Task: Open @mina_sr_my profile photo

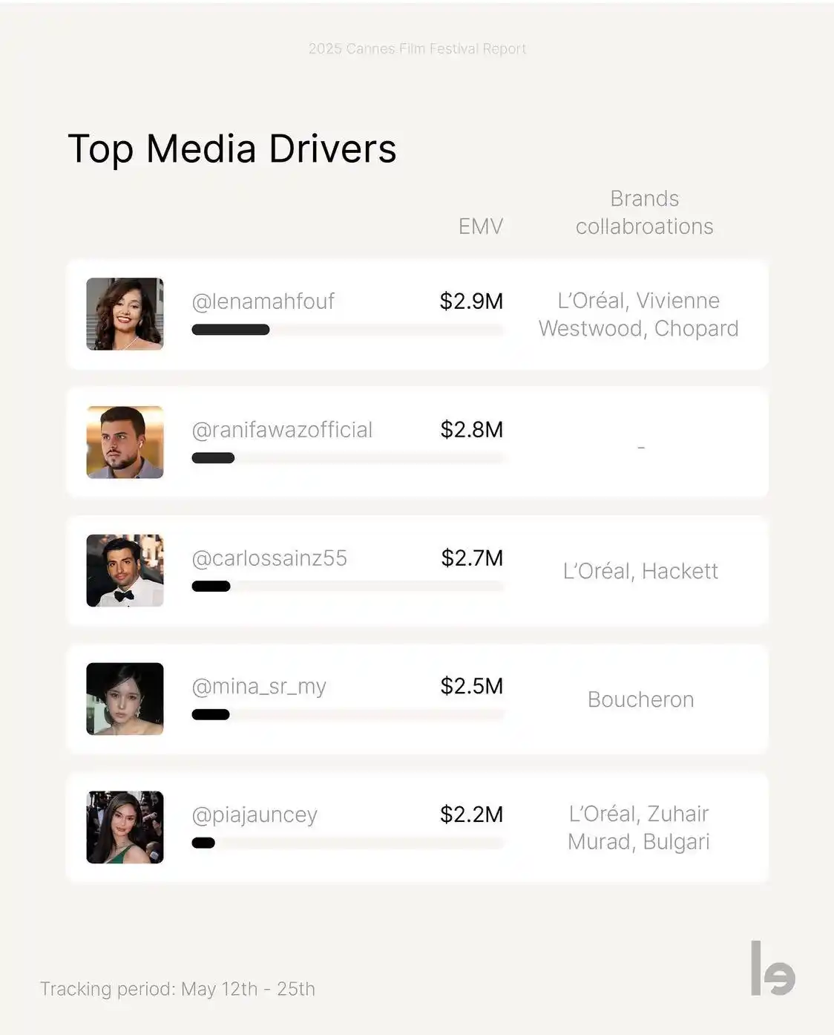Action: coord(125,699)
